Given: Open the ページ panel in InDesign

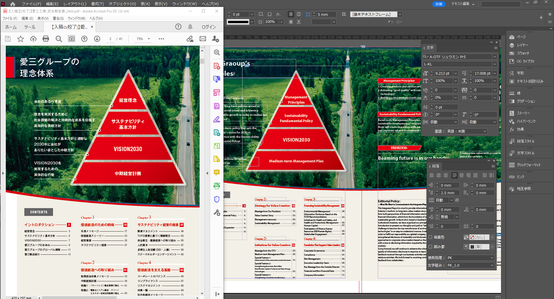Looking at the screenshot, I should coord(518,37).
